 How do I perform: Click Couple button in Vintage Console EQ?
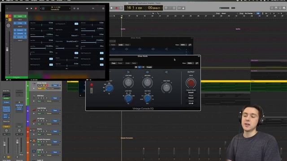(x=149, y=67)
